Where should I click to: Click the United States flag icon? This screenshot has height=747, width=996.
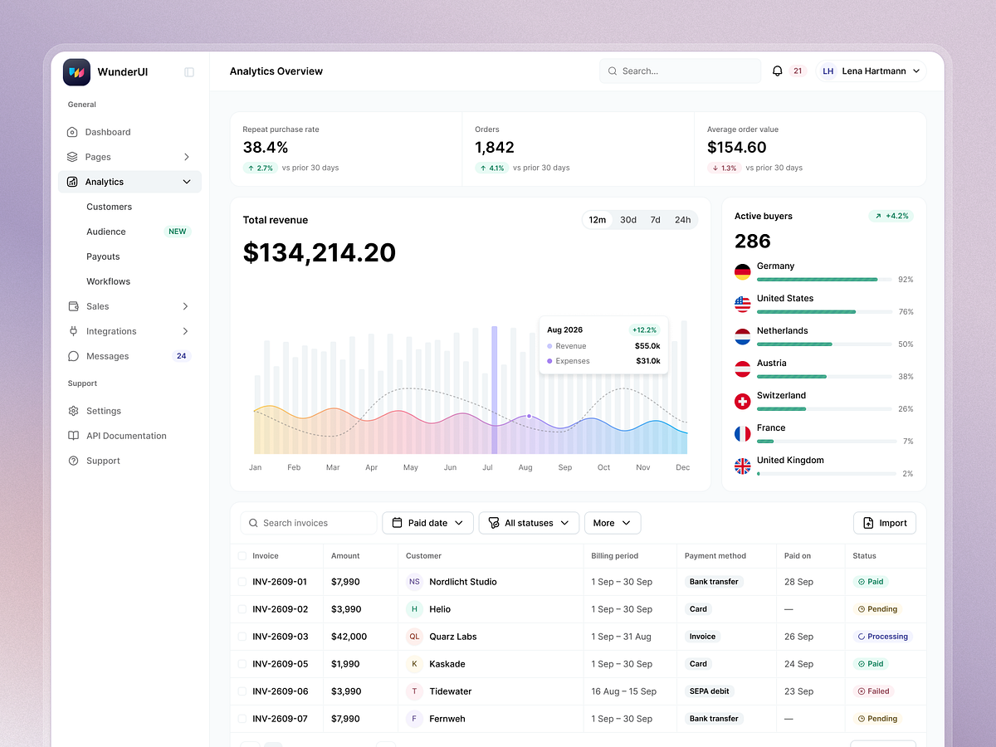(x=743, y=304)
